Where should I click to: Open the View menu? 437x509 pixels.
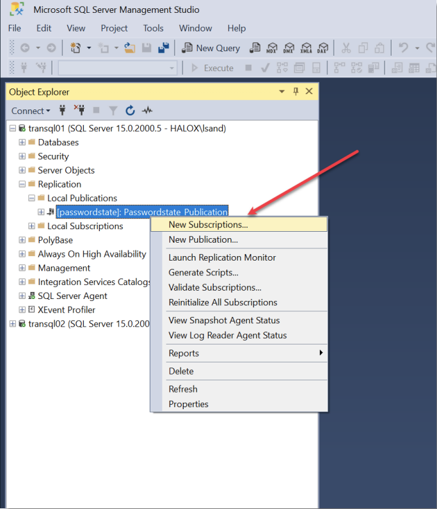click(x=76, y=28)
